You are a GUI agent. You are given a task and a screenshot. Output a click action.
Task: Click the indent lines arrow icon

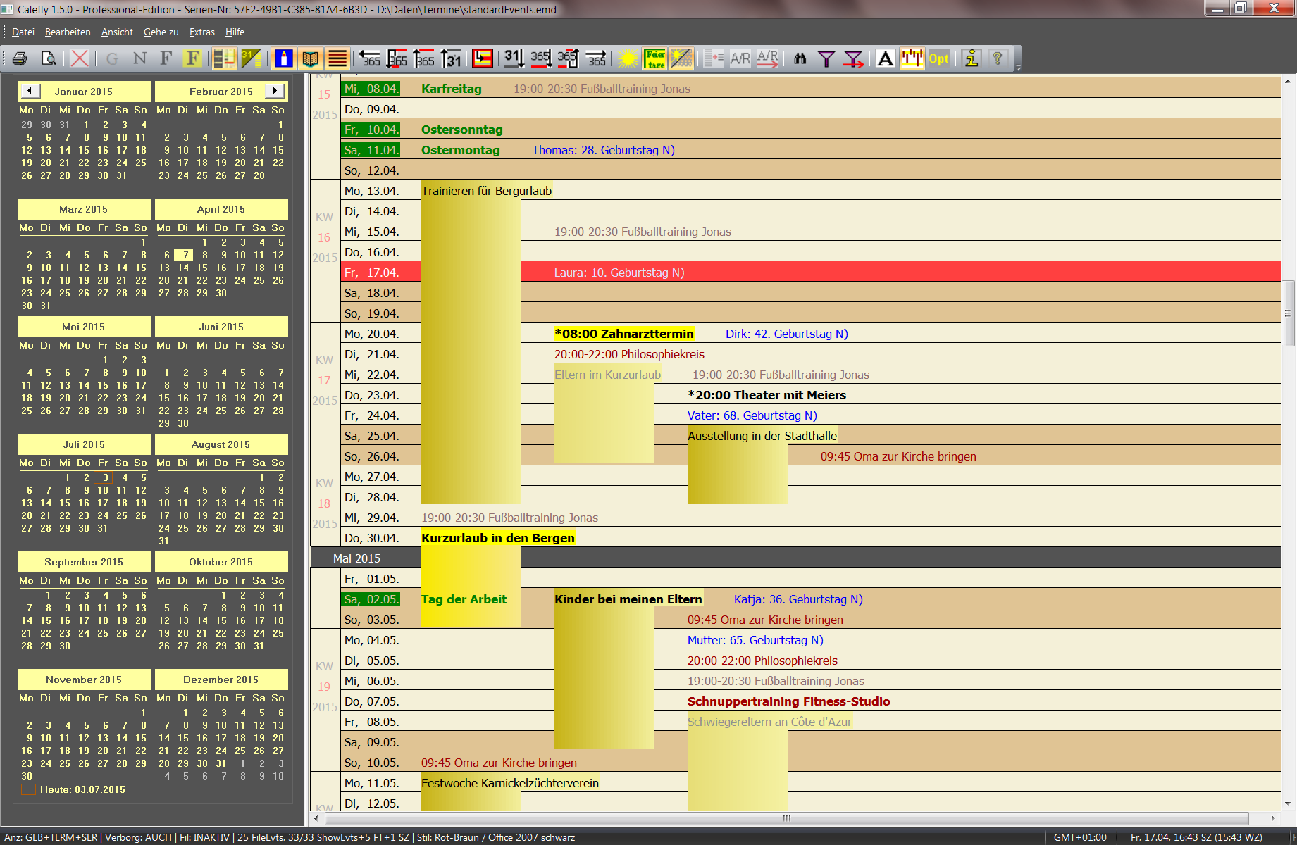coord(714,58)
